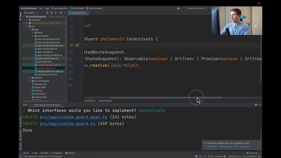This screenshot has height=158, width=281.
Task: Click the editor horizontal scrollbar thumb
Action: [166, 97]
